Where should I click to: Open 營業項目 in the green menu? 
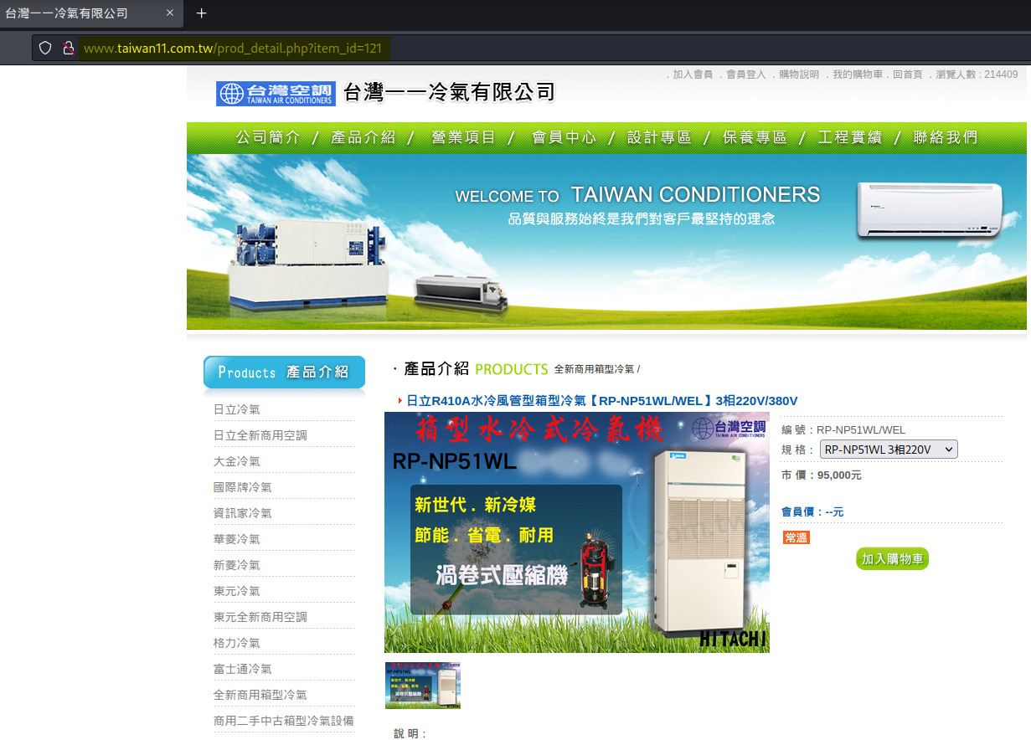(464, 137)
